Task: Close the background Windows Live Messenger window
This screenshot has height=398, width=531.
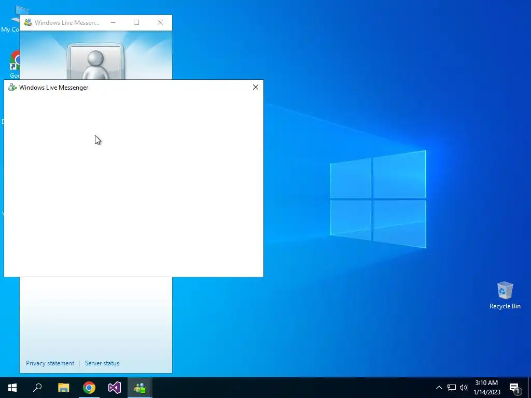Action: pos(160,22)
